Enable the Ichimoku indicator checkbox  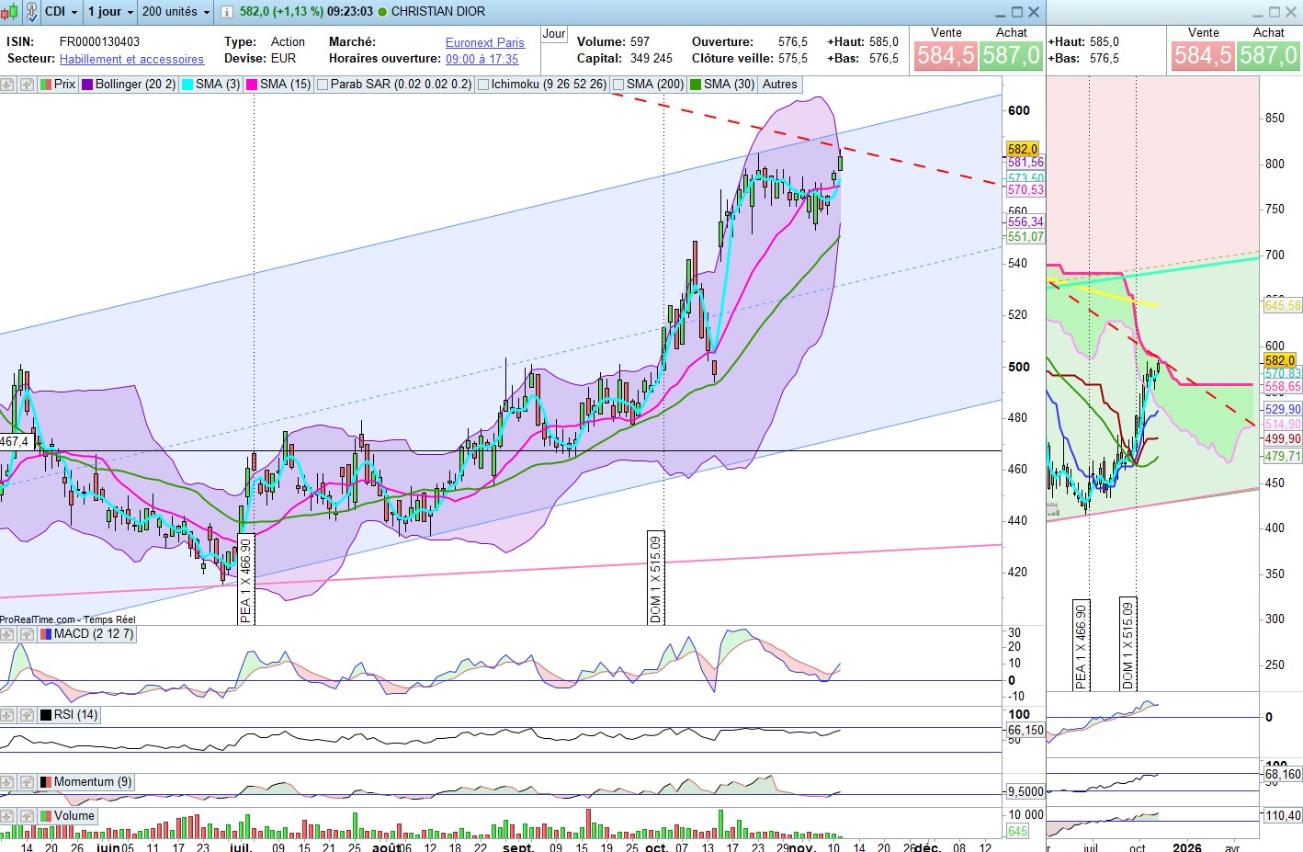click(483, 85)
